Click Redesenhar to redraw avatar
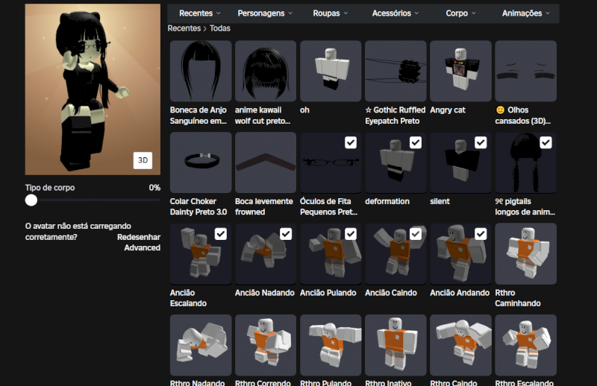 click(139, 237)
